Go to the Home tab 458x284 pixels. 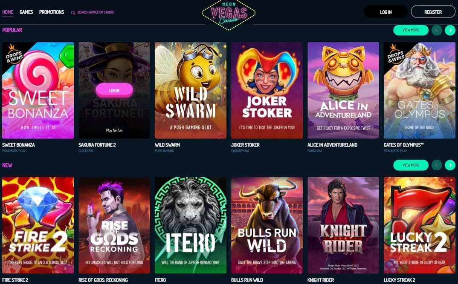[8, 12]
